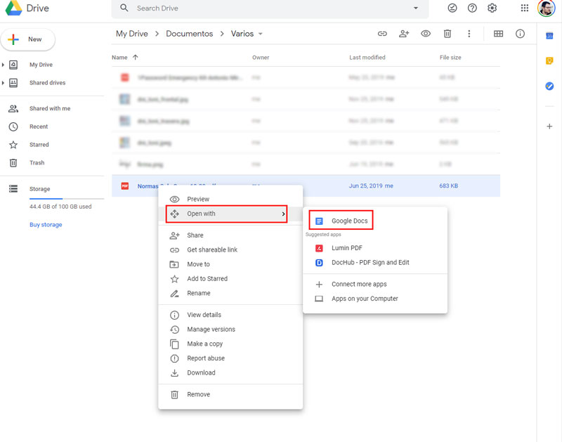Click the eye preview icon in toolbar

click(426, 34)
